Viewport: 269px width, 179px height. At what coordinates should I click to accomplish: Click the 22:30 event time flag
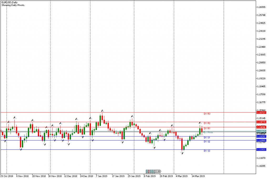pyautogui.click(x=157, y=171)
